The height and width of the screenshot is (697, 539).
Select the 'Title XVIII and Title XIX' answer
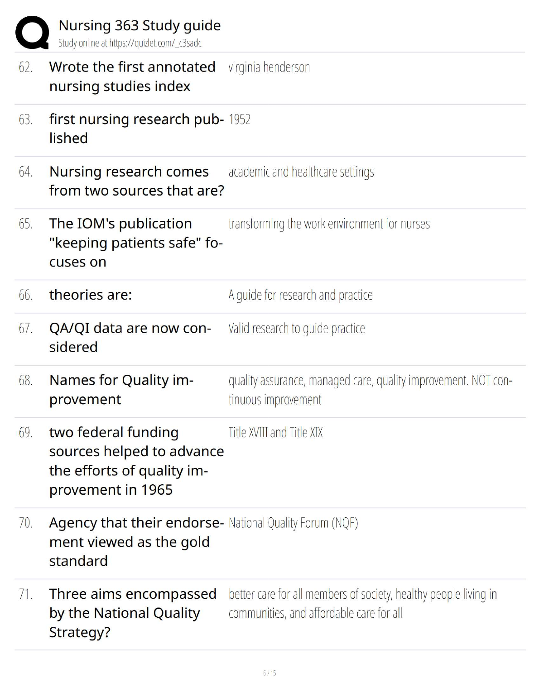[x=275, y=433]
